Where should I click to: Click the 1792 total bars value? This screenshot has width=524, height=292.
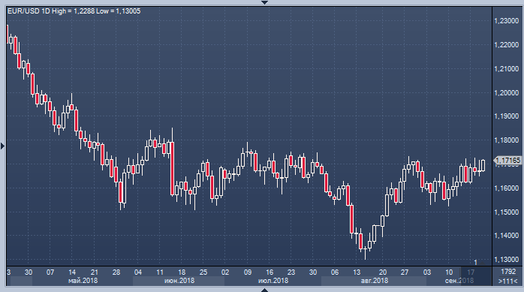[x=508, y=271]
